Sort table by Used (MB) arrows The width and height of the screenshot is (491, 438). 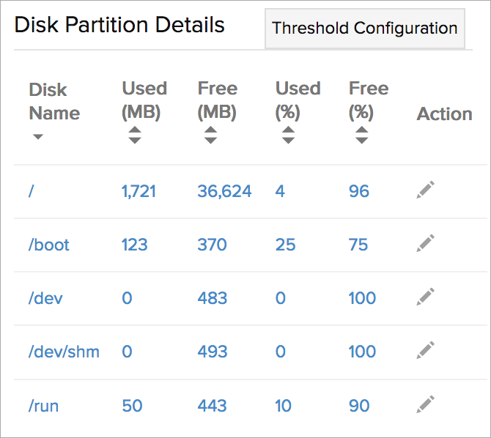click(x=134, y=136)
